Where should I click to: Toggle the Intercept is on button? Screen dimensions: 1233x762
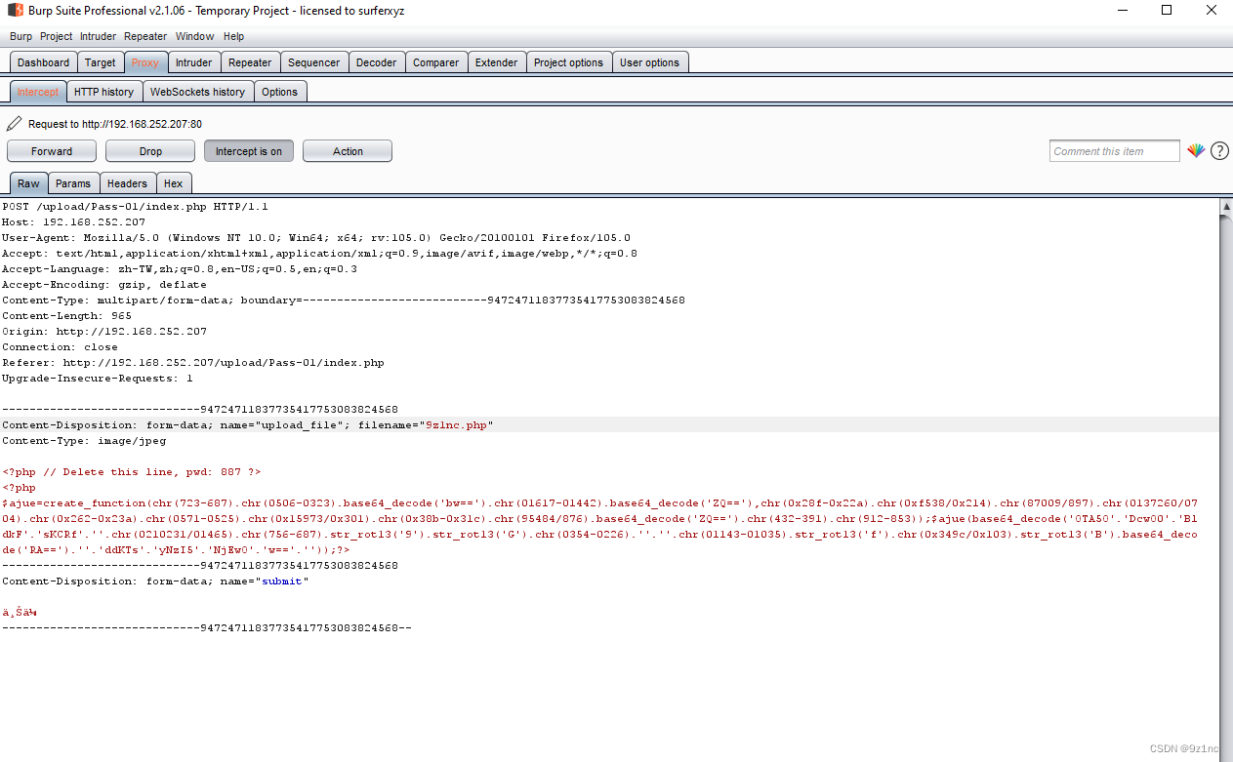coord(249,151)
